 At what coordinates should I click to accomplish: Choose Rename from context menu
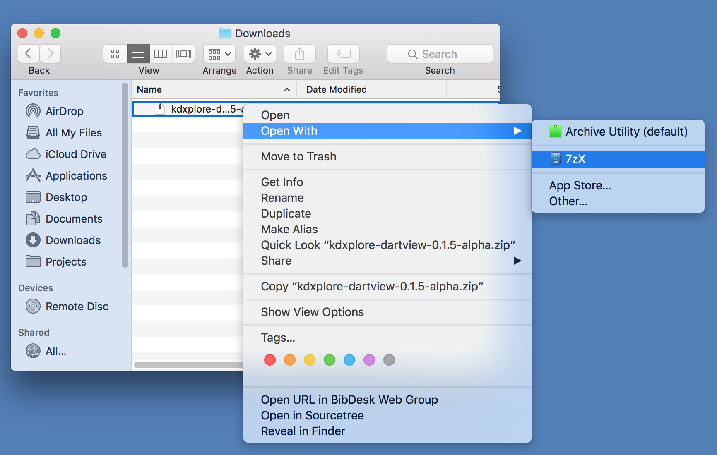pyautogui.click(x=387, y=198)
